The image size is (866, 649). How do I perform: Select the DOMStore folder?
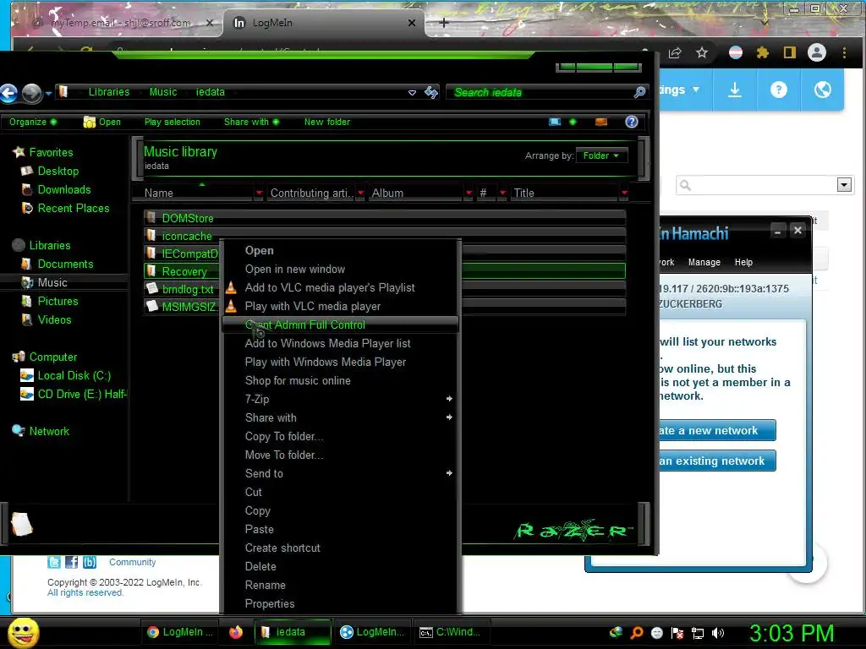(385, 218)
